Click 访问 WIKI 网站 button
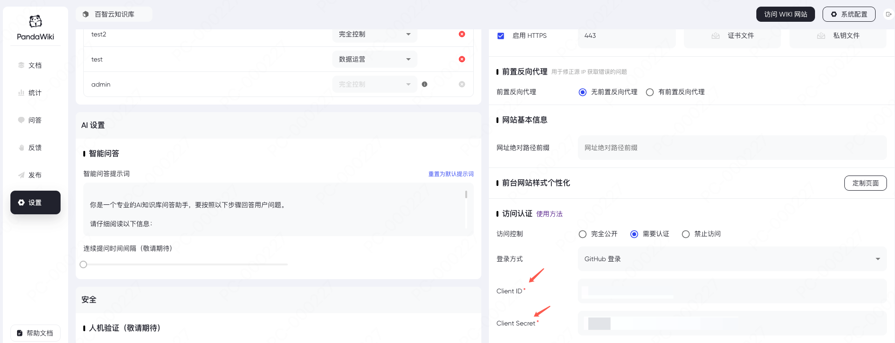The image size is (895, 343). (786, 14)
